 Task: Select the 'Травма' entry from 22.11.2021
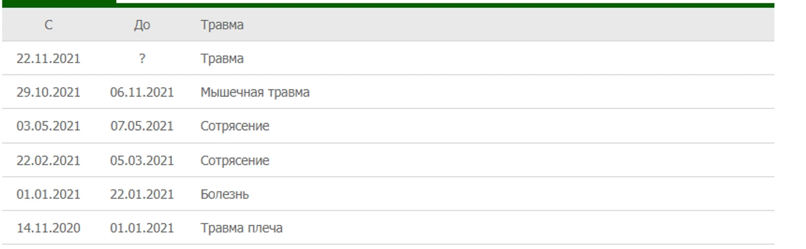click(222, 59)
